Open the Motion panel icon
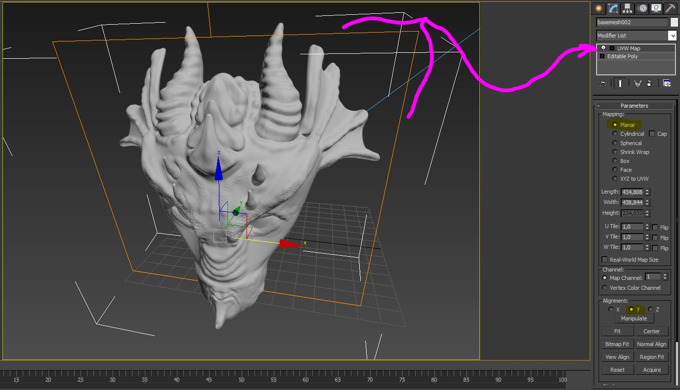Screen dimensions: 680x390 pyautogui.click(x=642, y=8)
